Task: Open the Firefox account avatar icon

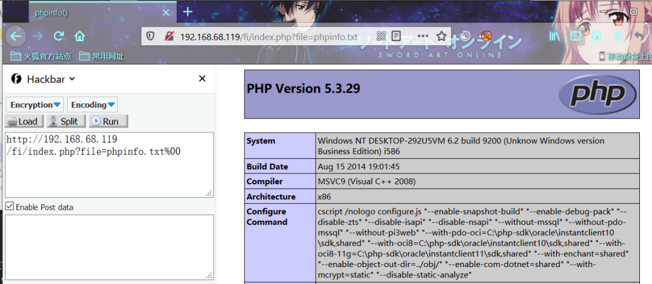Action: (618, 36)
